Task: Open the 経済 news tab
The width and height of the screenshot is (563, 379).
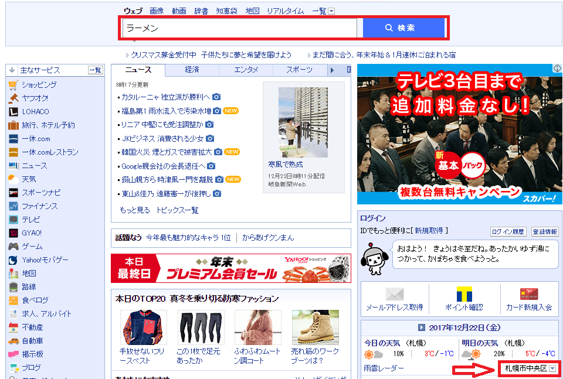Action: 192,70
